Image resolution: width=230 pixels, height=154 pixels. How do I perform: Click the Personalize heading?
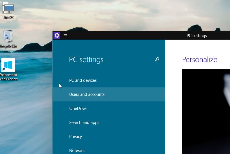coord(200,60)
